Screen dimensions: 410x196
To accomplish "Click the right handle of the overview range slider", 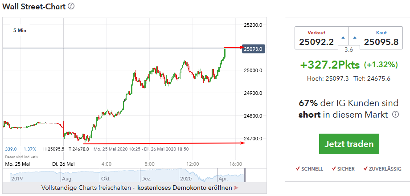I will pos(245,177).
